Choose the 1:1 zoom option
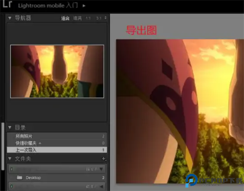 [x=88, y=18]
